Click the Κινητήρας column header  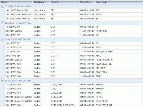tap(119, 2)
